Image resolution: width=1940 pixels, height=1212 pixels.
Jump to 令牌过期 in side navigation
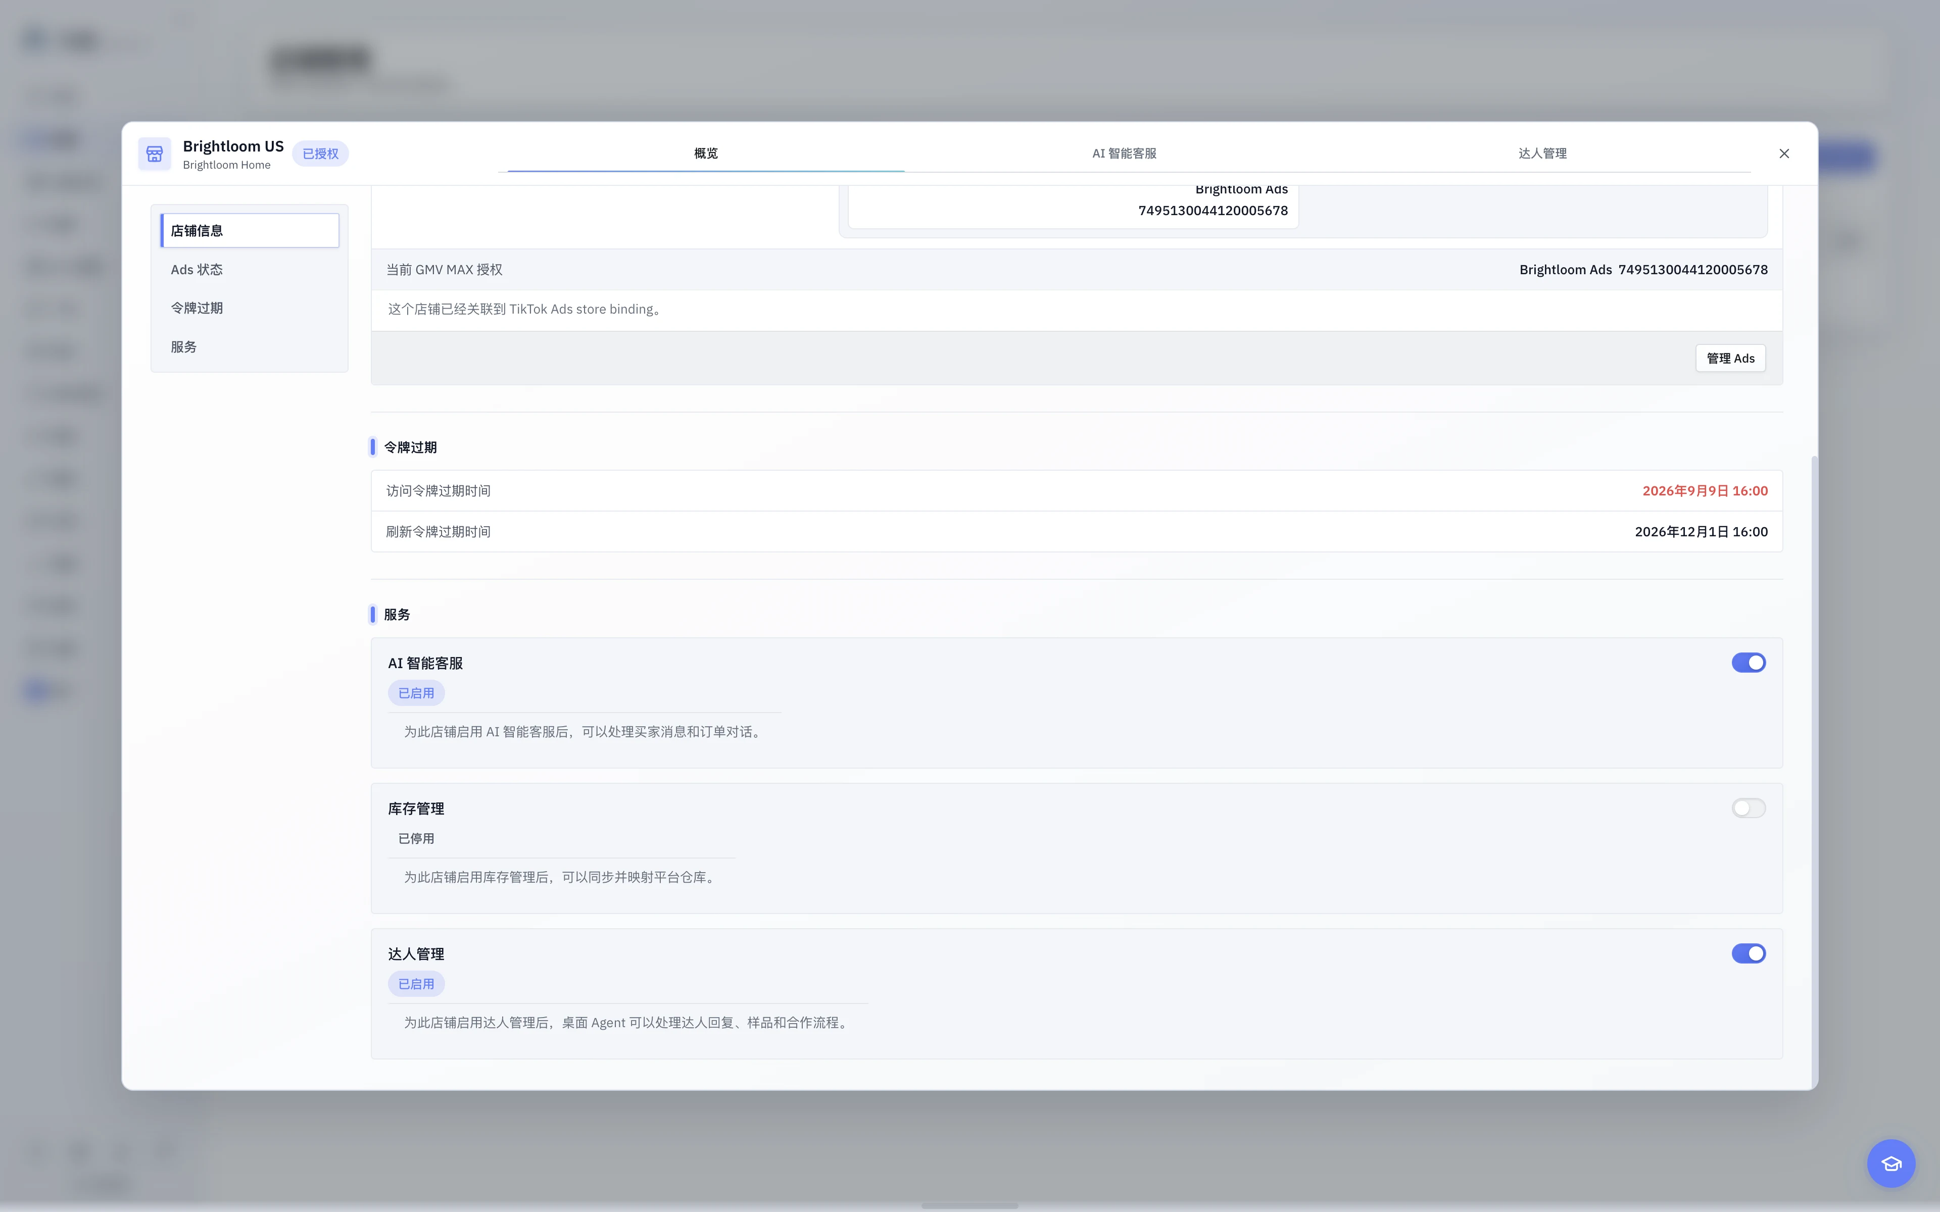coord(249,308)
